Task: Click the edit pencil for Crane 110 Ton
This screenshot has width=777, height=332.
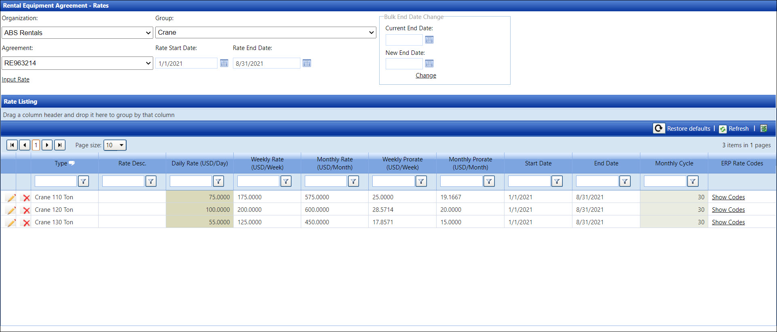Action: point(11,198)
